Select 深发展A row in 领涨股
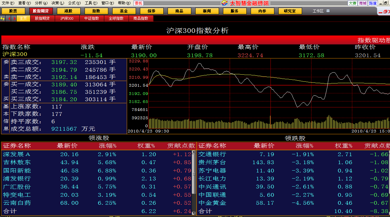 tap(97, 154)
